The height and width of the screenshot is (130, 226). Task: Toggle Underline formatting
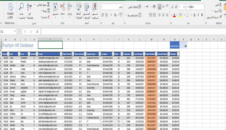[195, 15]
